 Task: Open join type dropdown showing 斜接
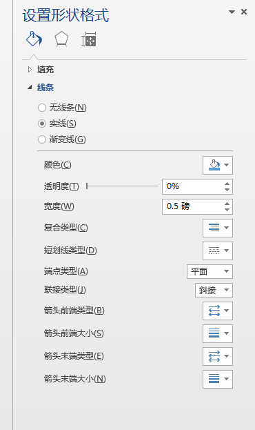point(214,290)
